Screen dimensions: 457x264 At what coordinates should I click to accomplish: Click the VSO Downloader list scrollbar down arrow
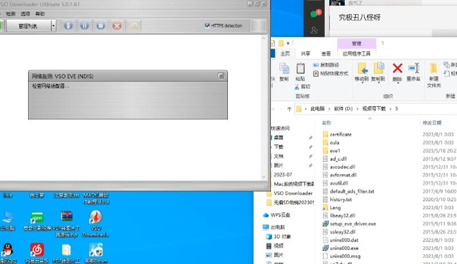click(x=264, y=177)
